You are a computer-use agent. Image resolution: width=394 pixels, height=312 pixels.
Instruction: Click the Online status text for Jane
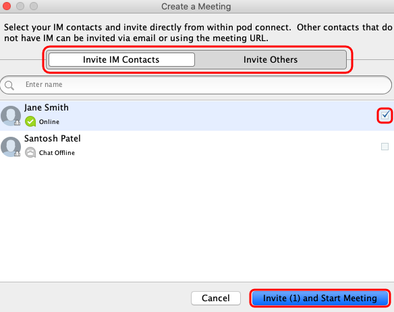tap(49, 122)
